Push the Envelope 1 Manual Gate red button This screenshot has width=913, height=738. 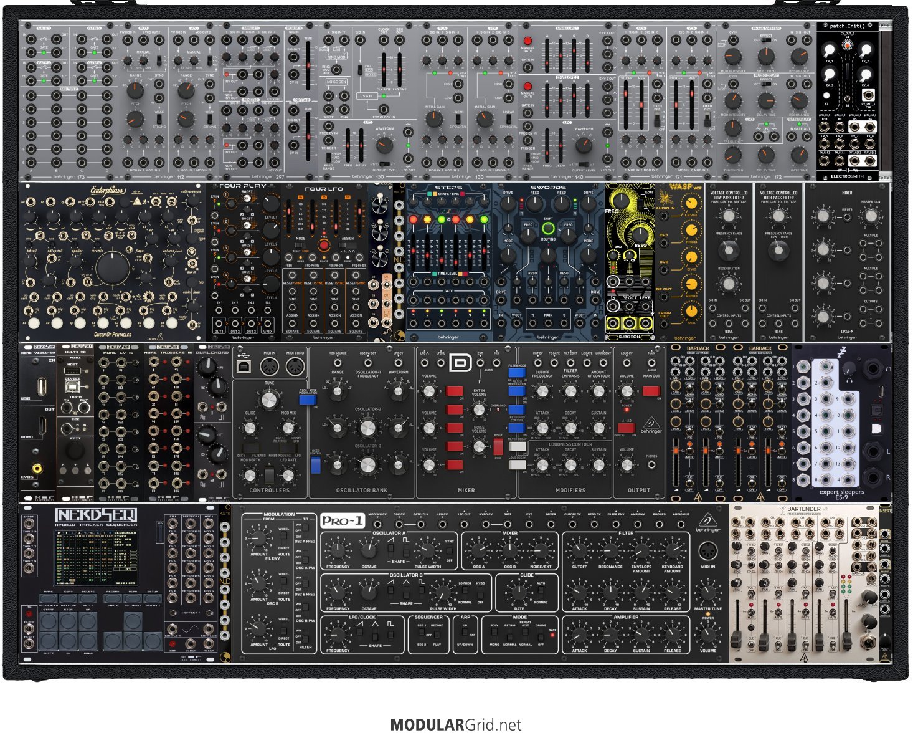point(527,41)
